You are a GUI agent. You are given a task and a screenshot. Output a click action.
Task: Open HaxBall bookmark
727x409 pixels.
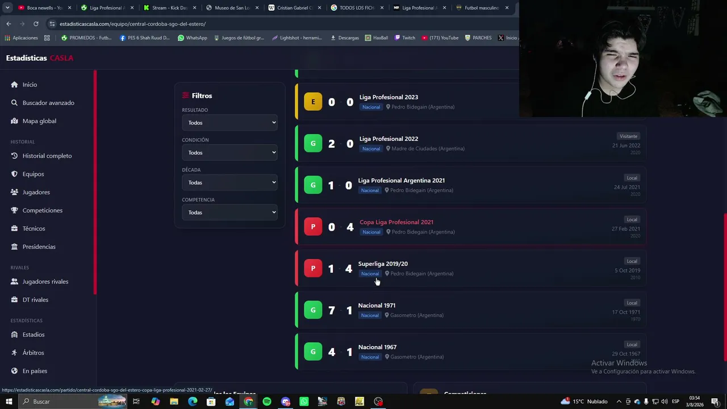point(376,38)
